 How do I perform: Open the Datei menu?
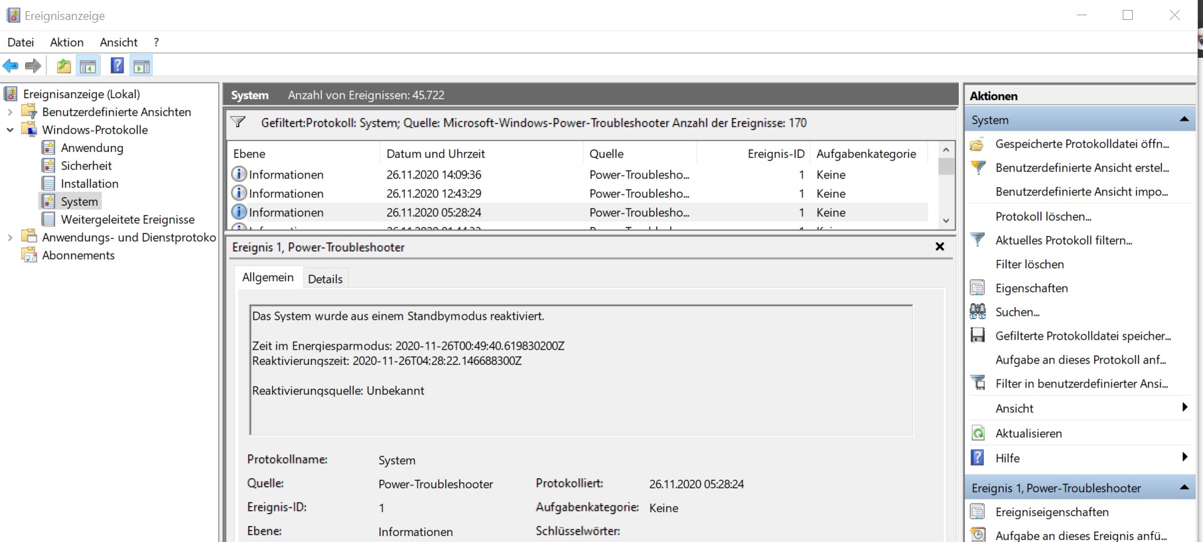21,42
